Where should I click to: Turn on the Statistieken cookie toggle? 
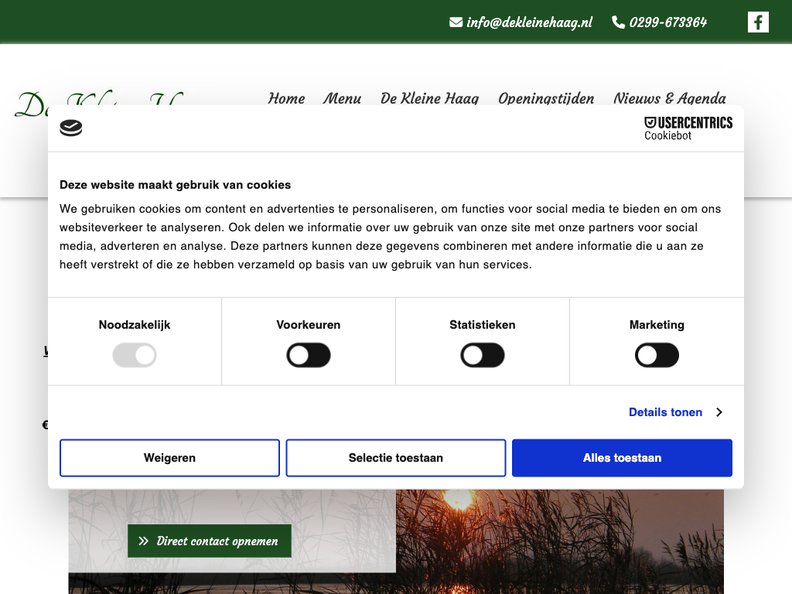tap(483, 356)
